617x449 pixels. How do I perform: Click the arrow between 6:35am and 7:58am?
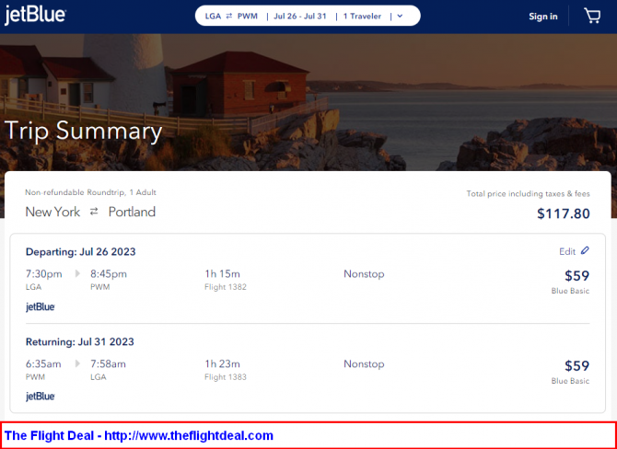pyautogui.click(x=77, y=363)
